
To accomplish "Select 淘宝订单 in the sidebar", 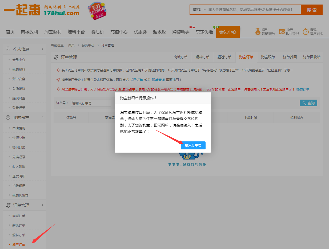I will click(19, 245).
